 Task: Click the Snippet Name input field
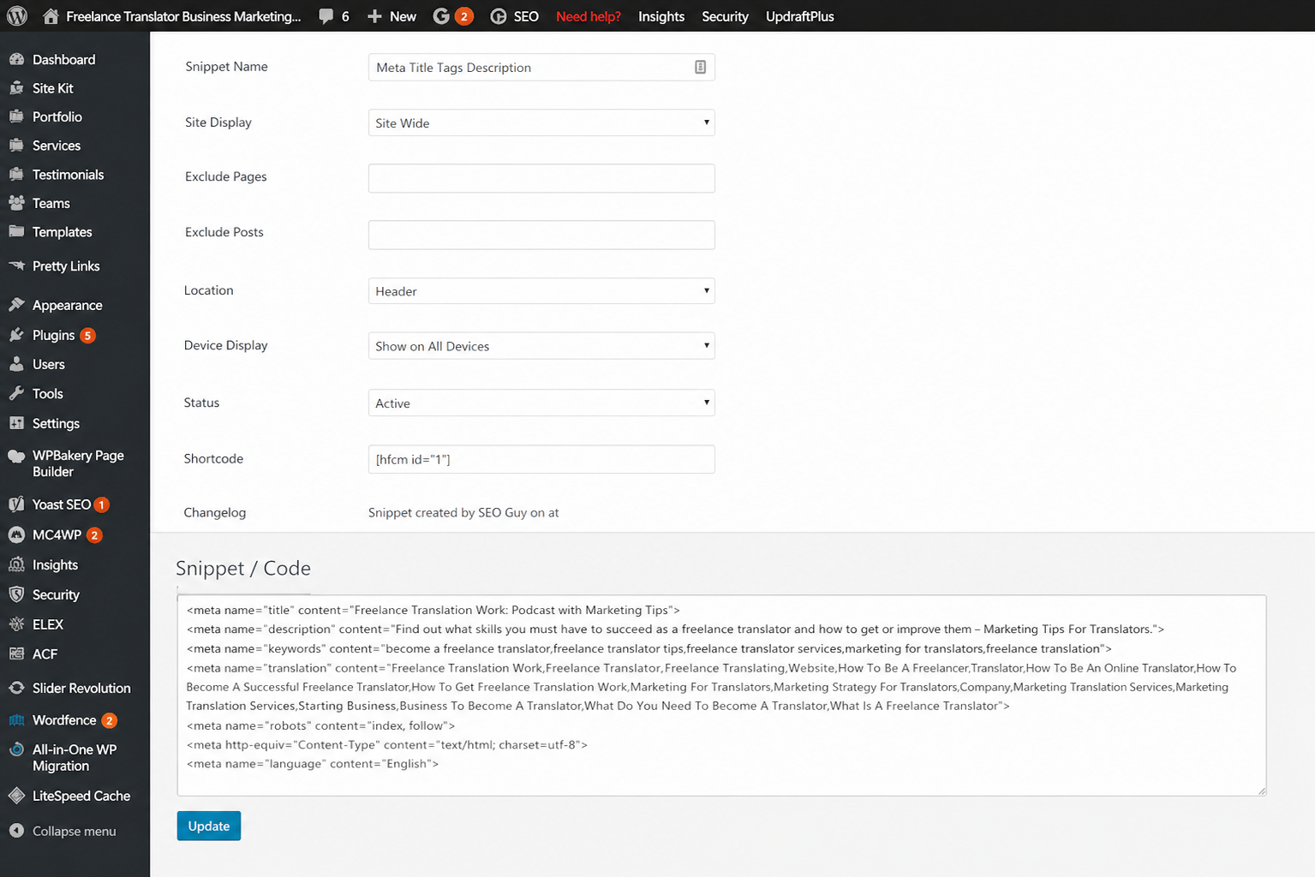point(541,67)
